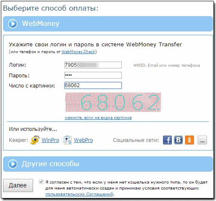Expand the Другие способы section

click(108, 164)
